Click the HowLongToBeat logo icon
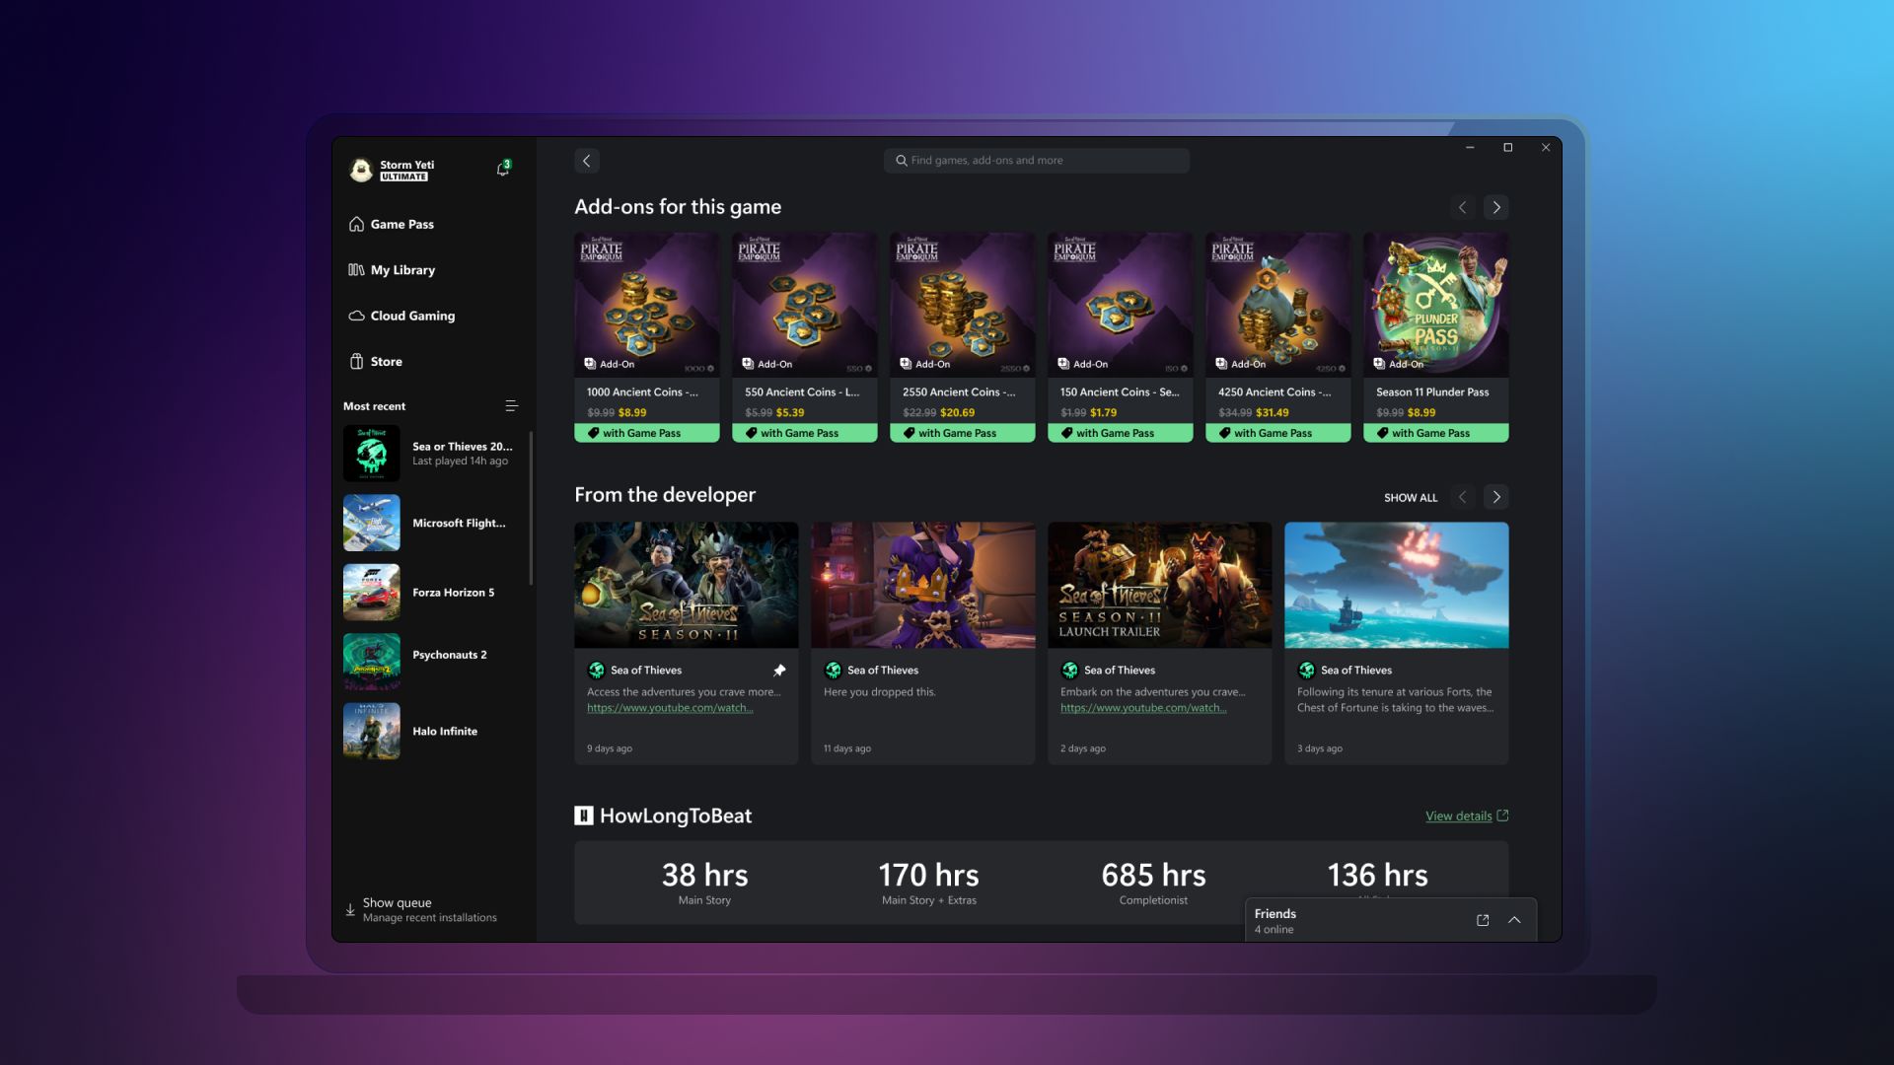Screen dimensions: 1894x1065 [584, 816]
